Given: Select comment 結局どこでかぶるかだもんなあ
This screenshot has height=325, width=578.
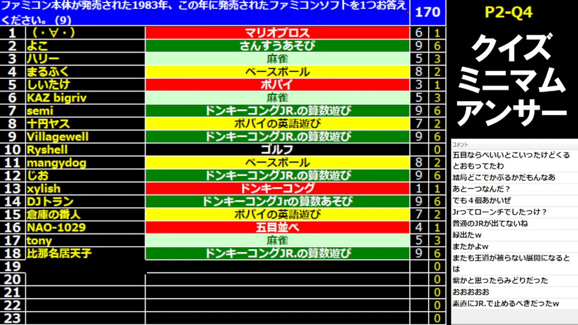Looking at the screenshot, I should (x=504, y=178).
